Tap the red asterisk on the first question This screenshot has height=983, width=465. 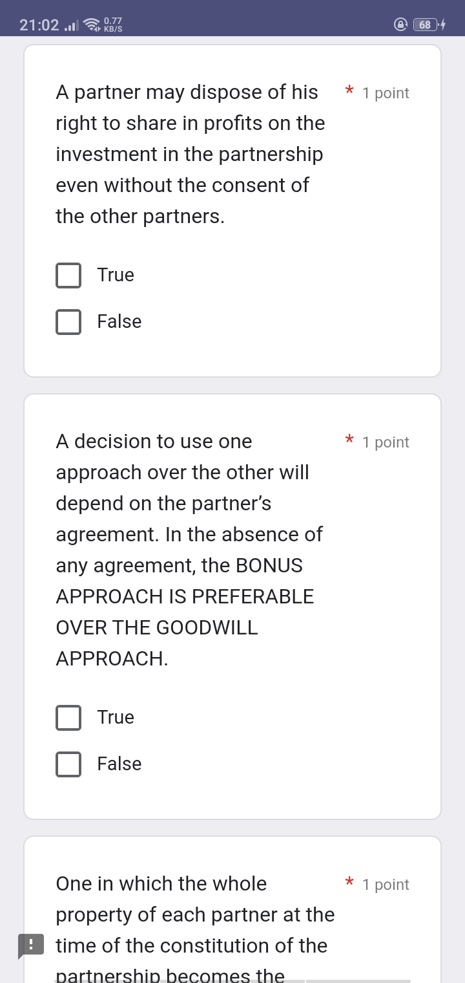[349, 91]
